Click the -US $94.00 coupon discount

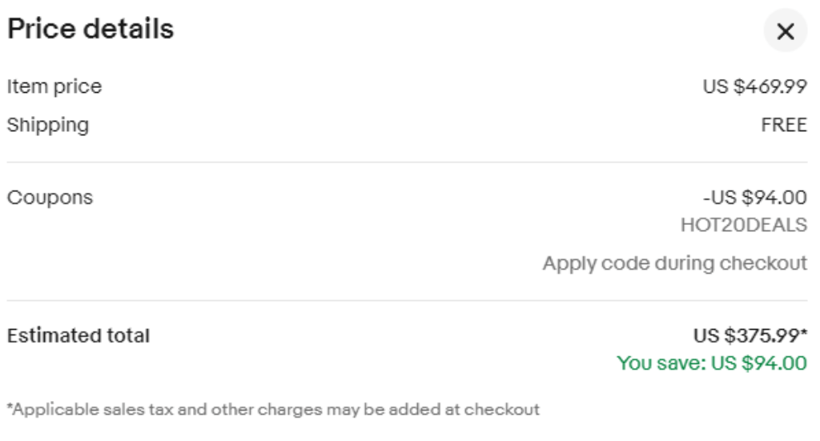click(754, 198)
